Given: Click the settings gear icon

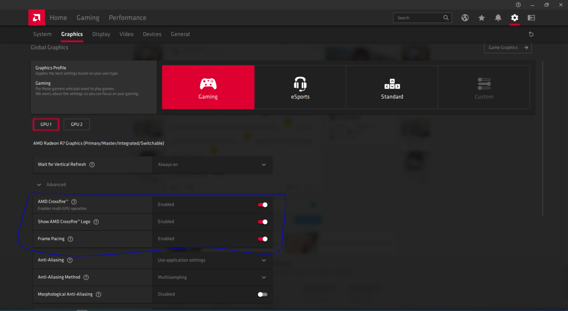Looking at the screenshot, I should [514, 18].
